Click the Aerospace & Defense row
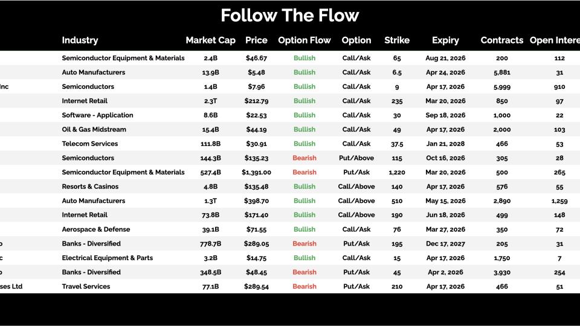This screenshot has width=580, height=326. coord(95,229)
